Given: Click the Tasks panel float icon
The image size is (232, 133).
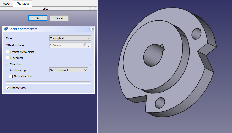Looking at the screenshot, I should point(95,9).
